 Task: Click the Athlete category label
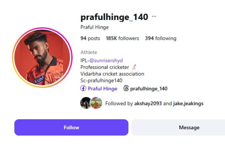tap(89, 52)
